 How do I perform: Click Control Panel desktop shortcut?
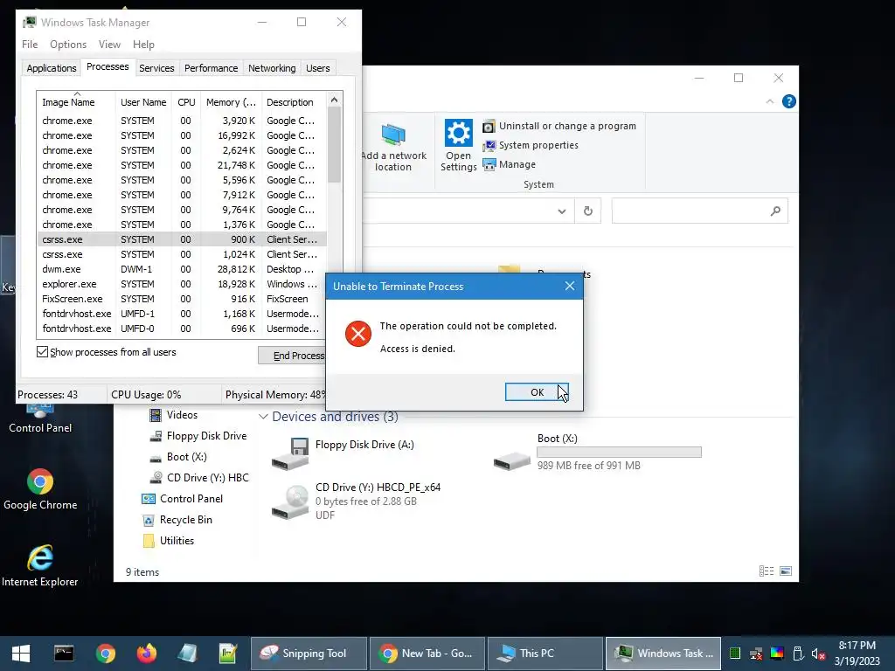click(40, 419)
